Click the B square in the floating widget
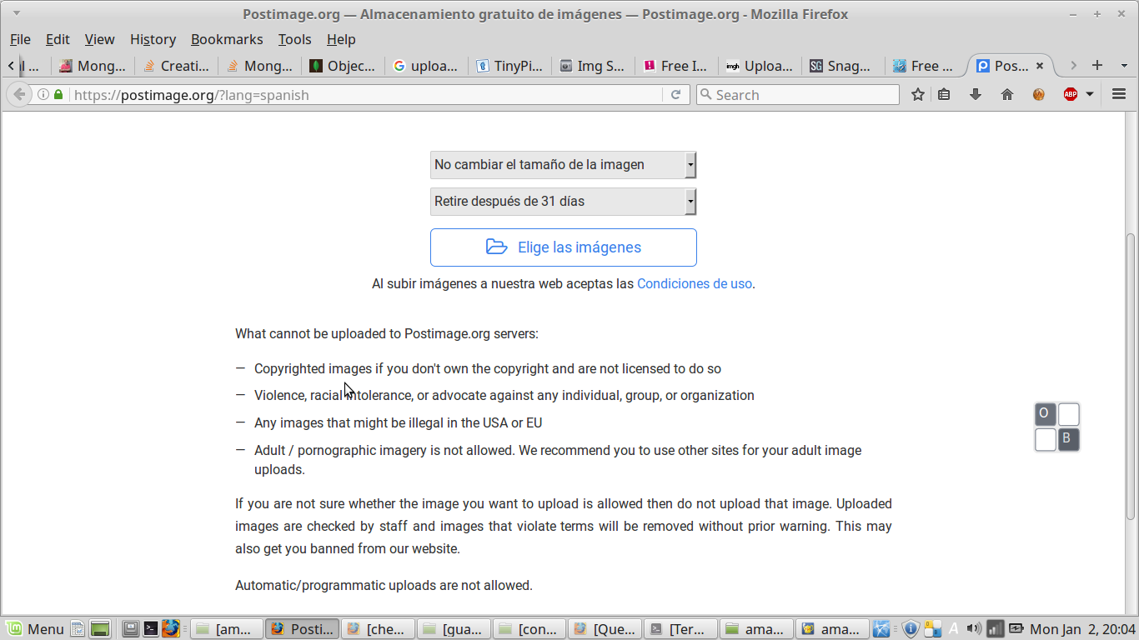 [x=1068, y=439]
